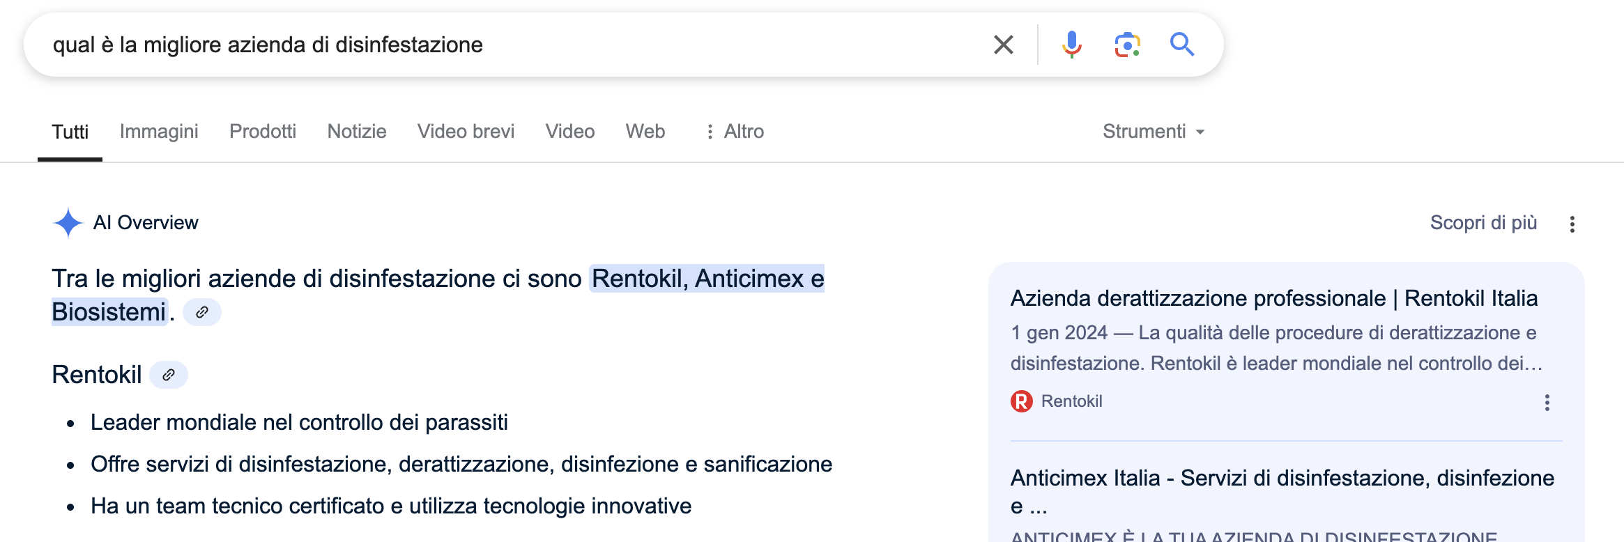Clear the search query with X icon
Viewport: 1624px width, 542px height.
(x=1003, y=45)
